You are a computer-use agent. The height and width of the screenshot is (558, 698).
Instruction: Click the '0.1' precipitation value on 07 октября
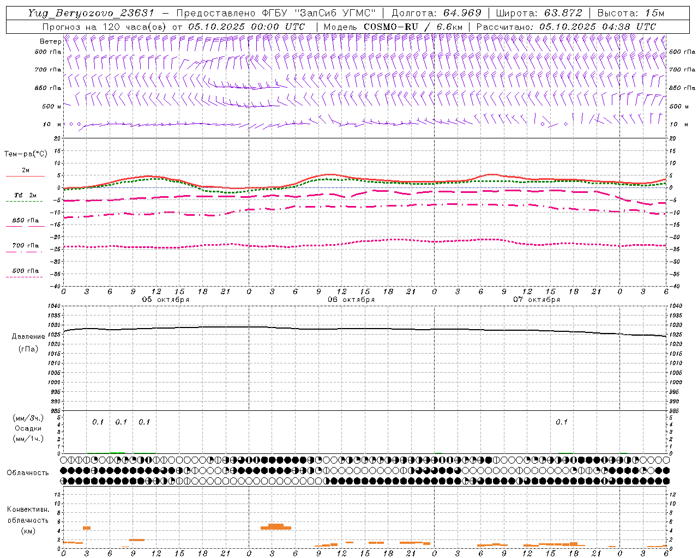coord(562,422)
